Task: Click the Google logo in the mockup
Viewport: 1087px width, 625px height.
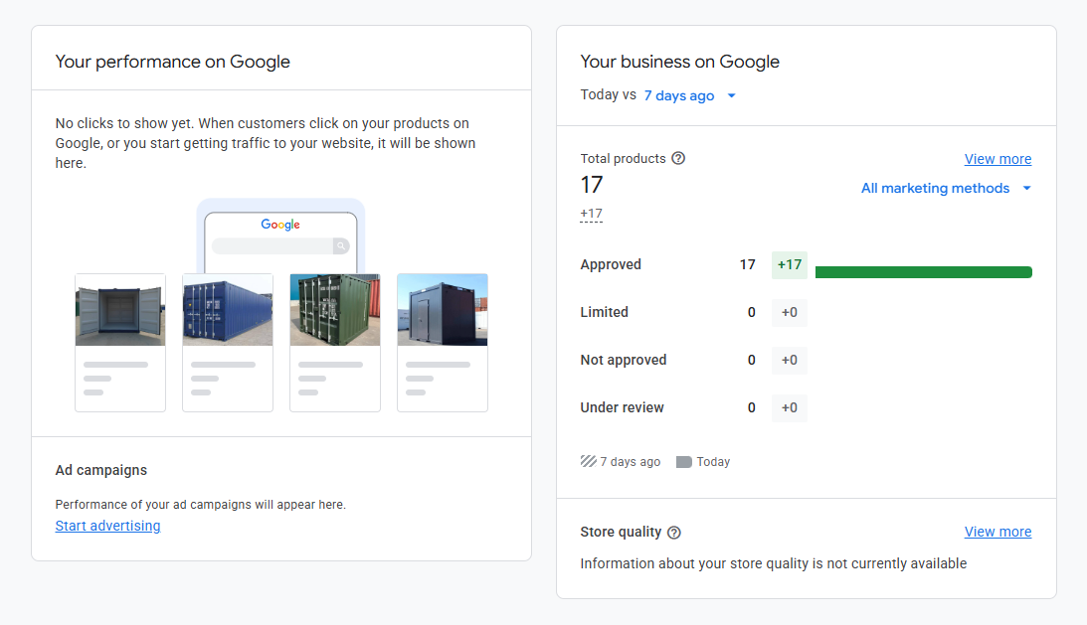Action: (280, 225)
